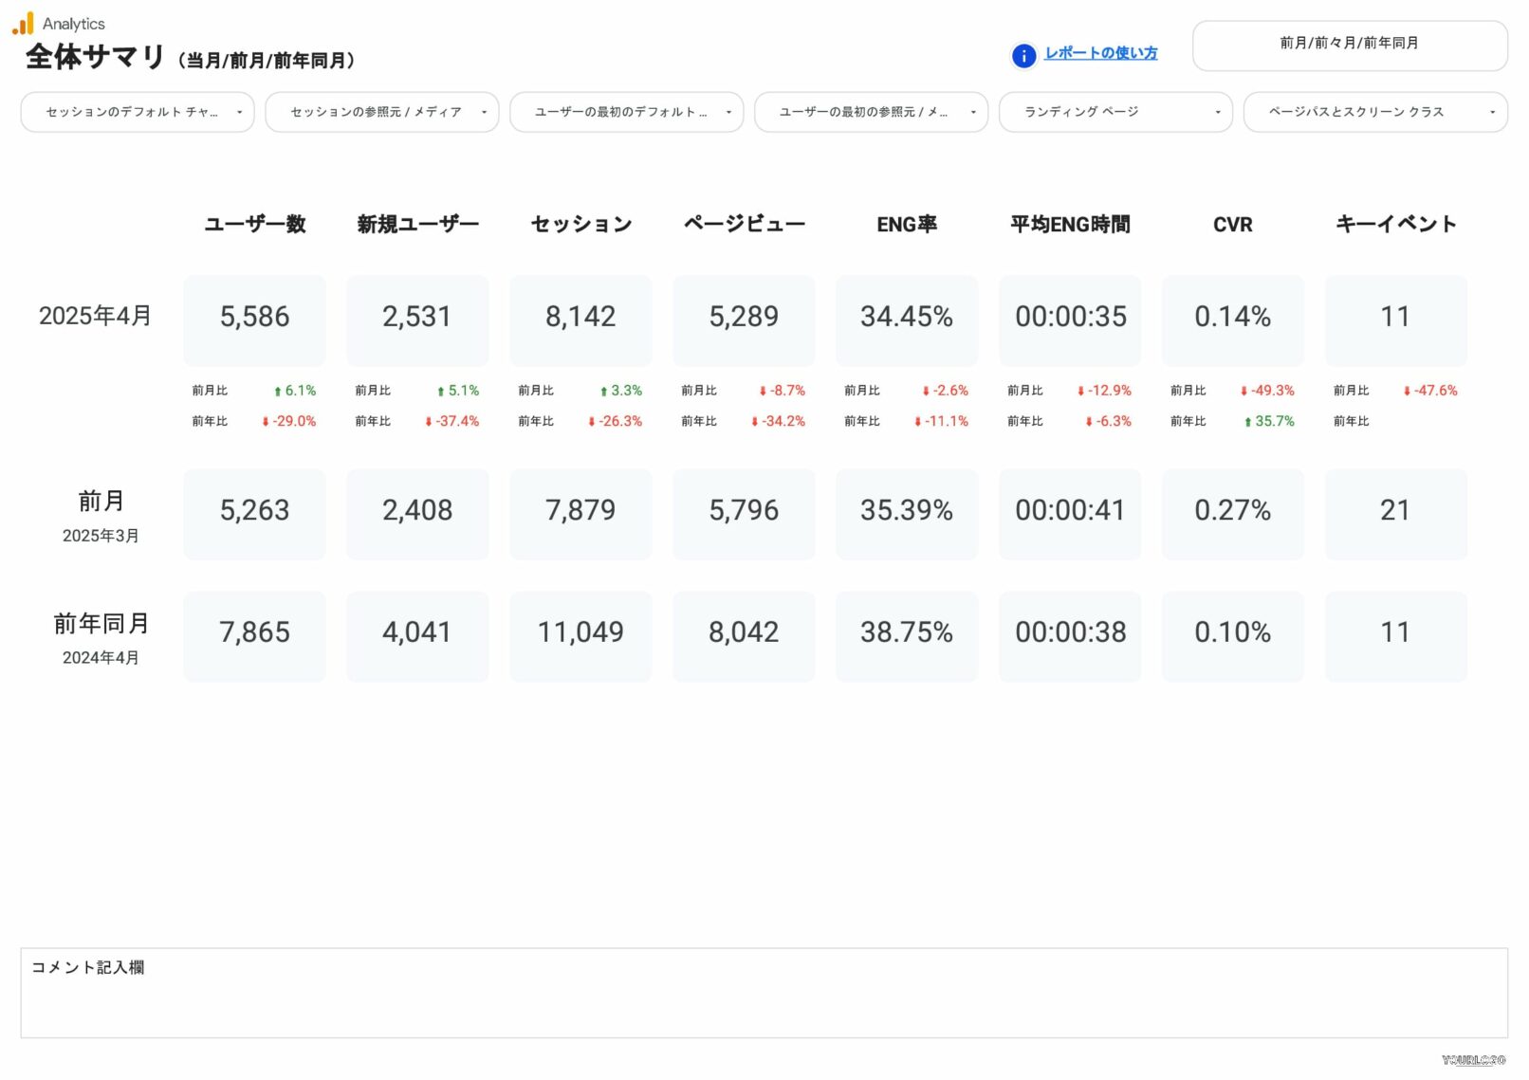The width and height of the screenshot is (1529, 1080).
Task: Open the レポートの使い方 link
Action: [1100, 53]
